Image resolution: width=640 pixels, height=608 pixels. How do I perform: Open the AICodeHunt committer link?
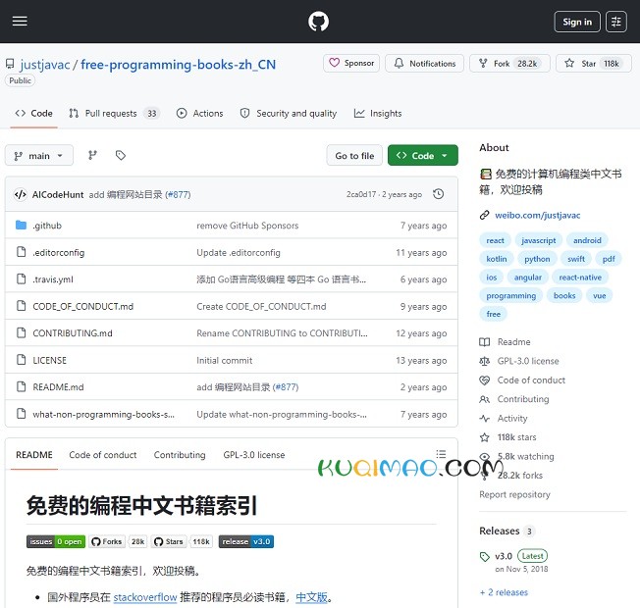pyautogui.click(x=58, y=194)
